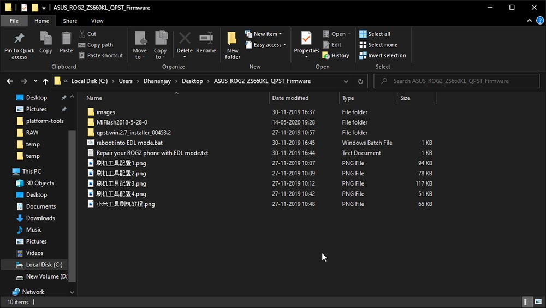The height and width of the screenshot is (308, 546).
Task: Collapse the ribbon with the chevron
Action: 529,21
